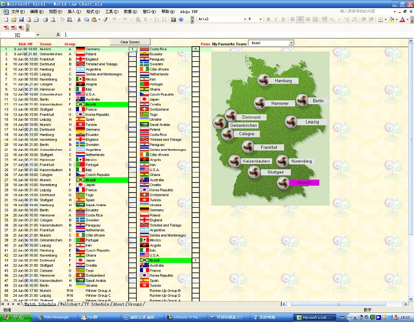The width and height of the screenshot is (414, 322).
Task: Open the Fill Color dropdown arrow
Action: click(x=397, y=19)
